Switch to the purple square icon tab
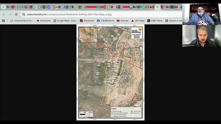Image resolution: width=221 pixels, height=124 pixels. 49,7
